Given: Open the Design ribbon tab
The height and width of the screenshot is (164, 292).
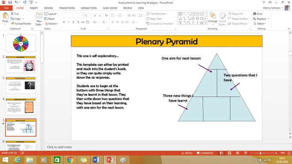Looking at the screenshot, I should coord(49,8).
